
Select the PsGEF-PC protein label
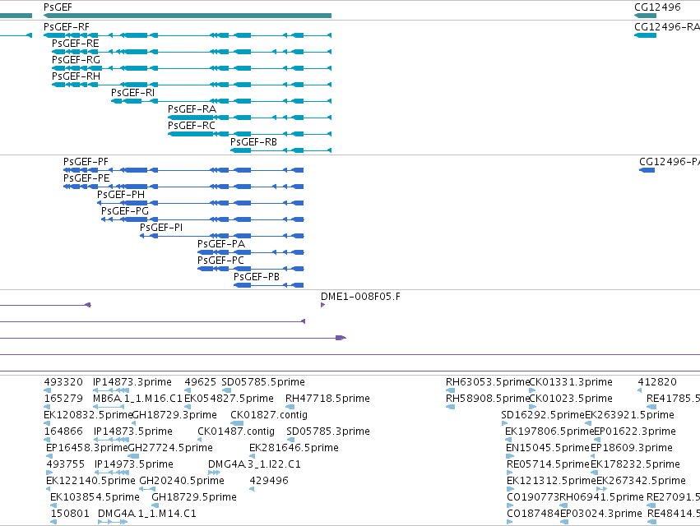pos(221,260)
